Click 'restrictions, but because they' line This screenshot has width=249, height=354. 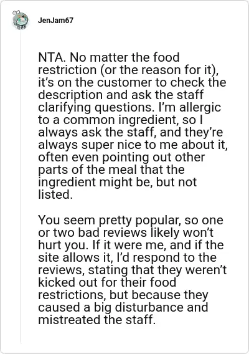pyautogui.click(x=123, y=295)
